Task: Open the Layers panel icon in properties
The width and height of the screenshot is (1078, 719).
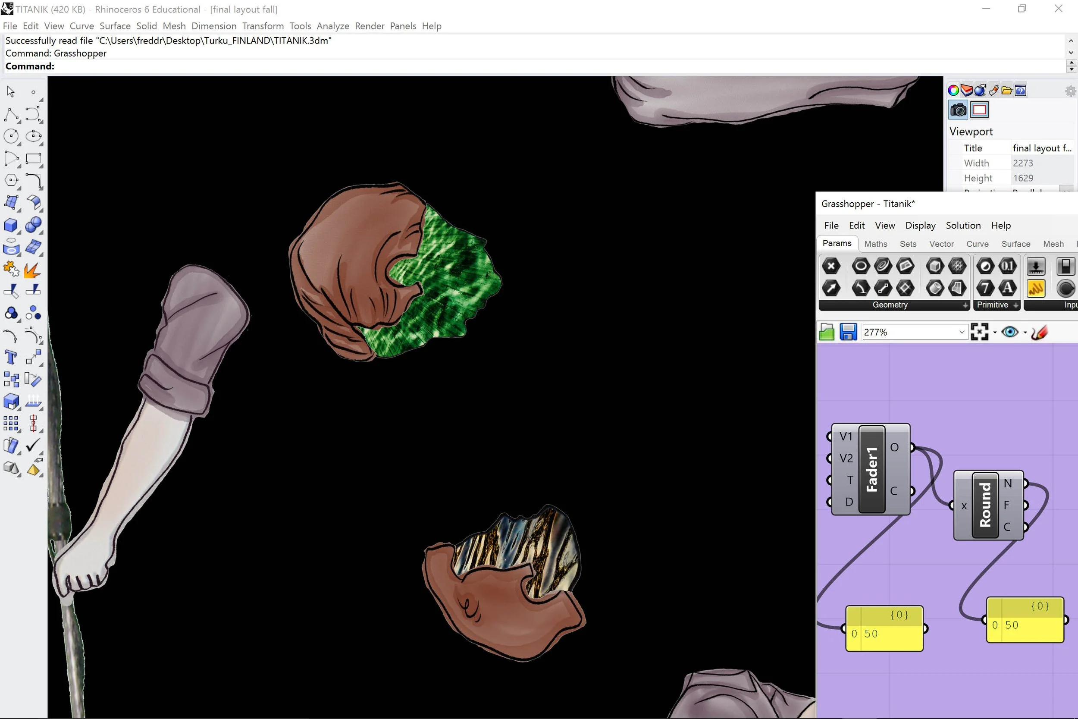Action: click(x=966, y=90)
